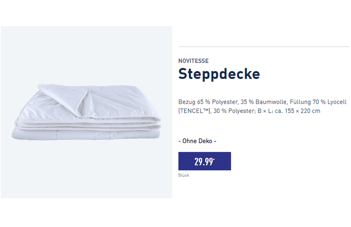
Task: Click the empty gray area above the quilt
Action: tap(86, 54)
